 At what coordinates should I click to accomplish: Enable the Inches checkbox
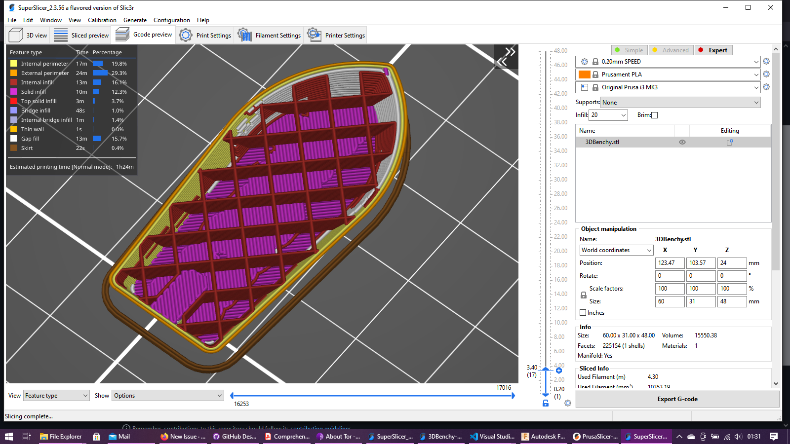(583, 313)
